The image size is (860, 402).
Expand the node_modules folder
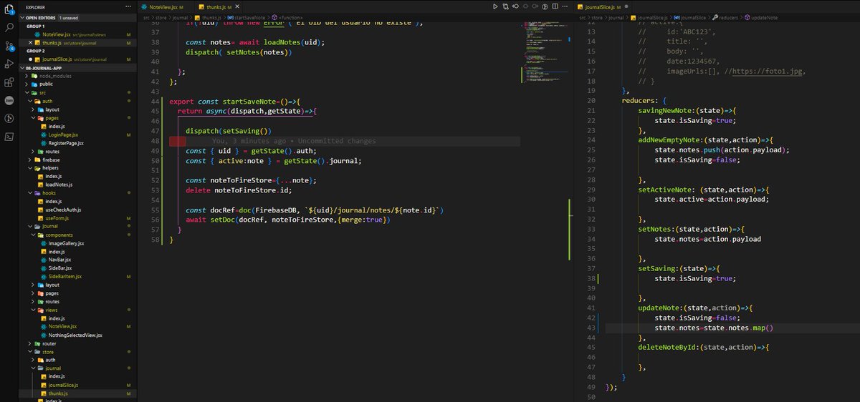(54, 75)
